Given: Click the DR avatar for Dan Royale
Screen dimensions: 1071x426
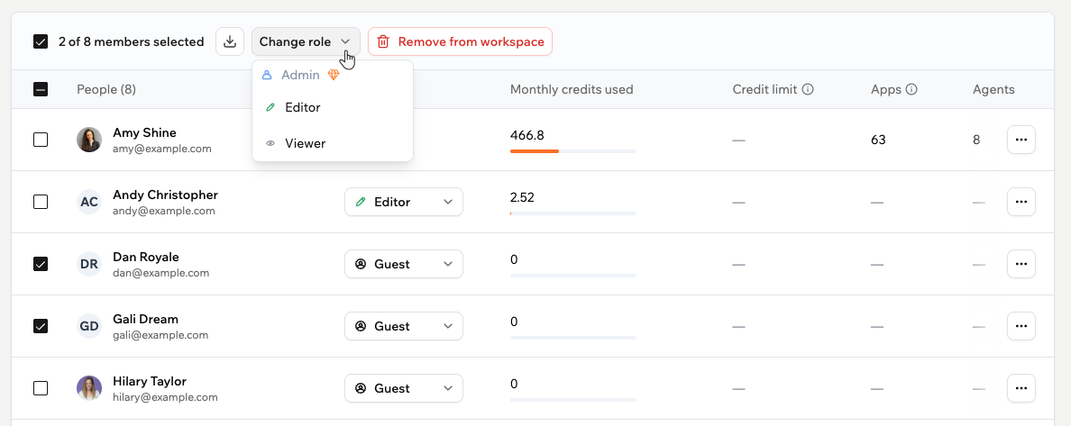Looking at the screenshot, I should pyautogui.click(x=89, y=264).
